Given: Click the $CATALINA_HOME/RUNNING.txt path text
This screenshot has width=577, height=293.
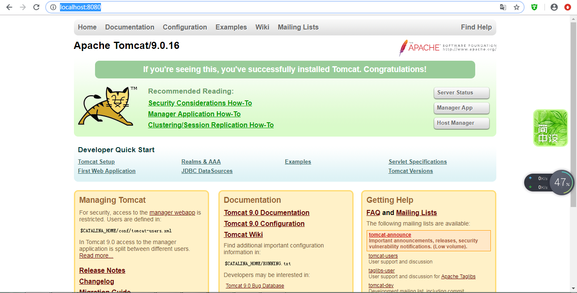Looking at the screenshot, I should coord(258,263).
